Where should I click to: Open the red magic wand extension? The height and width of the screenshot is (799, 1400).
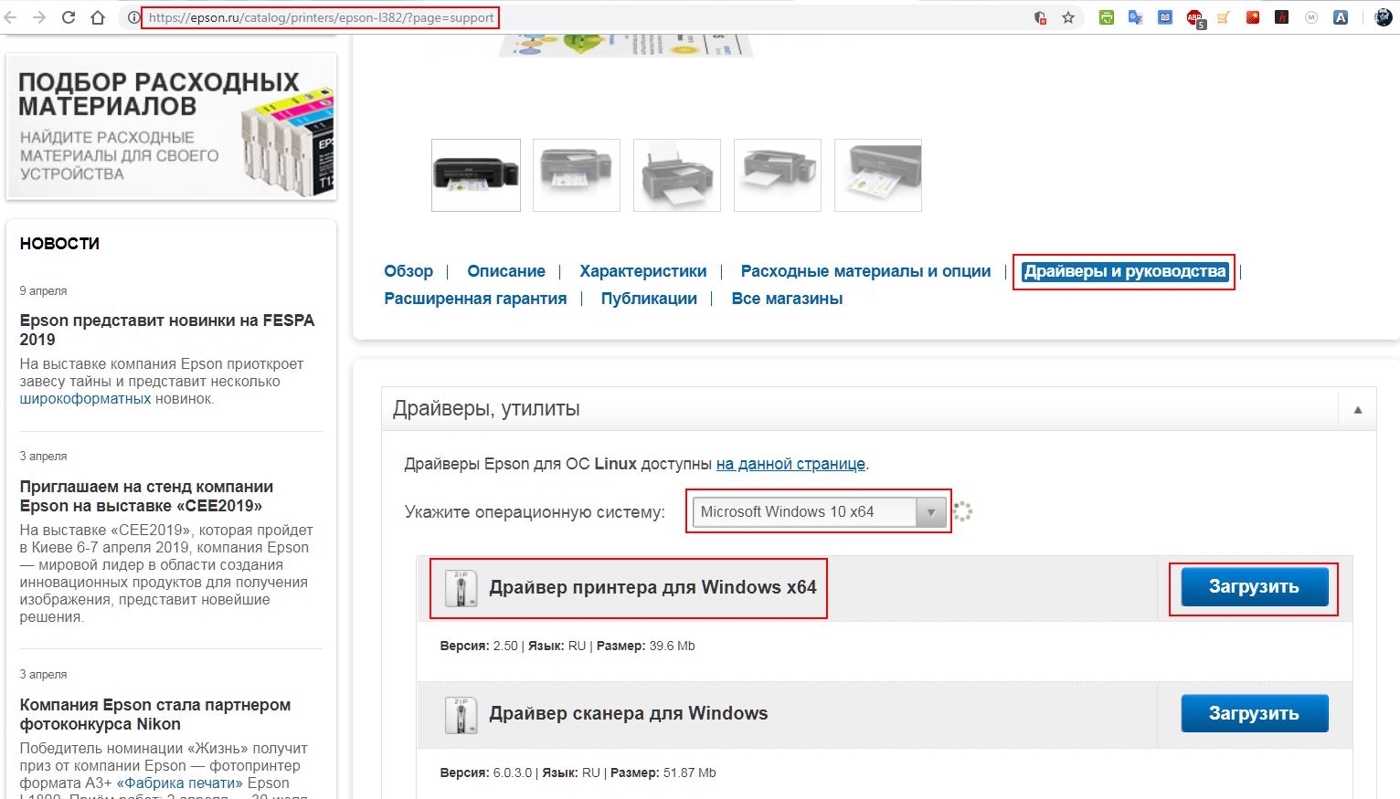pos(1253,17)
